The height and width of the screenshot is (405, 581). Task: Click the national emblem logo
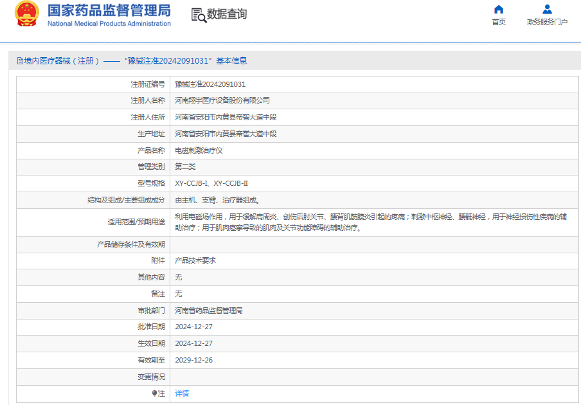27,14
